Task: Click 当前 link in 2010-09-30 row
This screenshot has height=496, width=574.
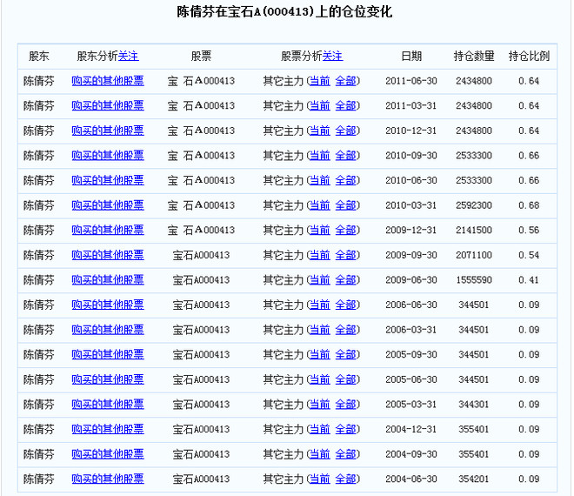Action: coord(320,156)
